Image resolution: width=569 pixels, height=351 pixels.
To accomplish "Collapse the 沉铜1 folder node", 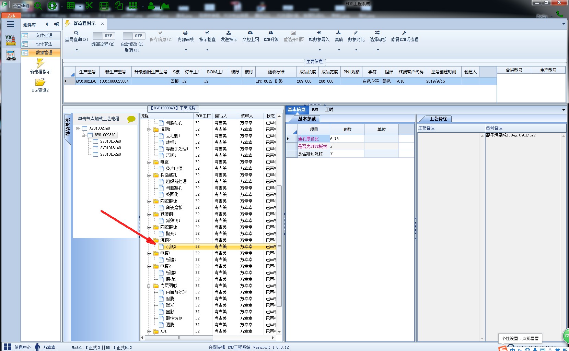I will click(x=149, y=130).
